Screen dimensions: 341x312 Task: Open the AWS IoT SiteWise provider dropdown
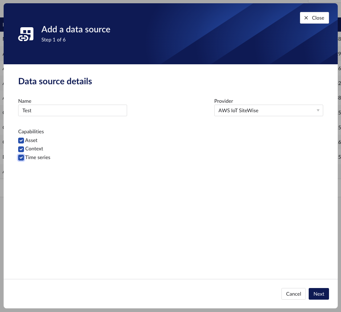point(269,110)
